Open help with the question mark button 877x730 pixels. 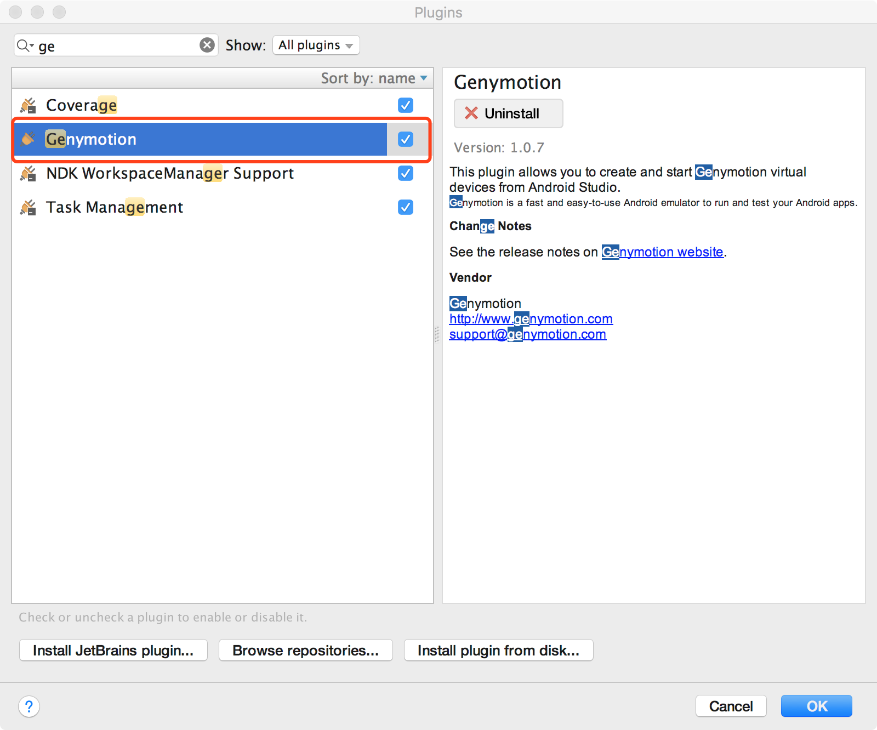(x=29, y=706)
